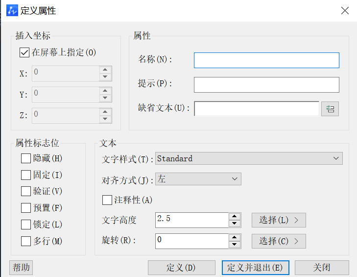Increase the X coordinate with up arrow
Viewport: 357px width, 277px height.
[x=105, y=70]
